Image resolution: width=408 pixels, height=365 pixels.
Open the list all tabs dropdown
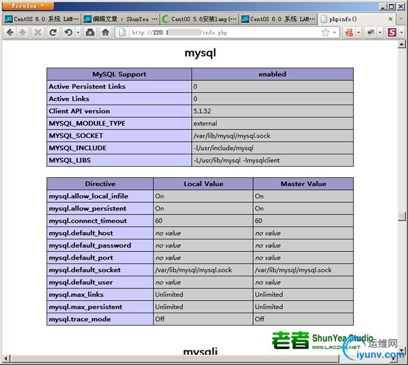click(401, 19)
